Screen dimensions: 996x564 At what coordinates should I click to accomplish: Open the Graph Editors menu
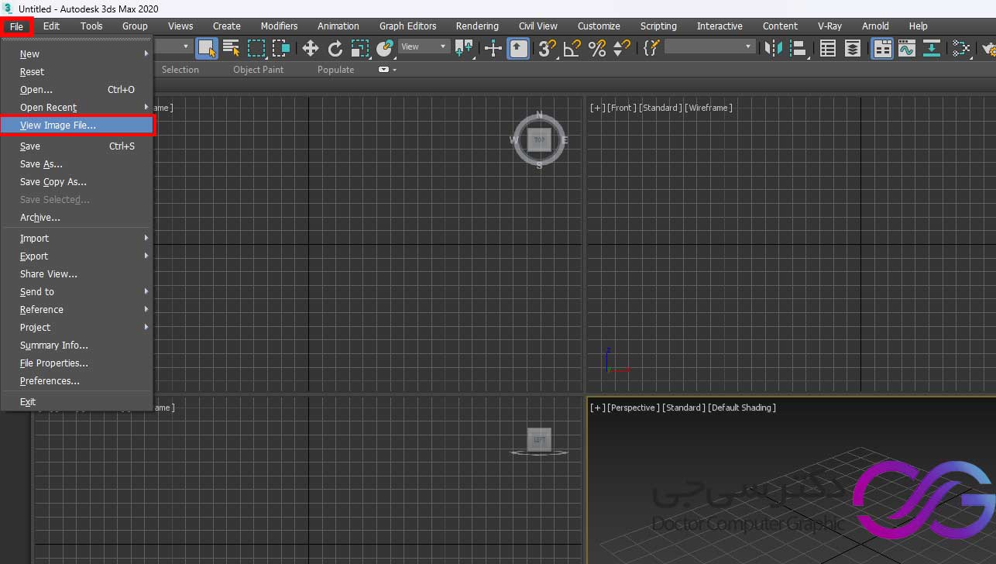pyautogui.click(x=408, y=26)
